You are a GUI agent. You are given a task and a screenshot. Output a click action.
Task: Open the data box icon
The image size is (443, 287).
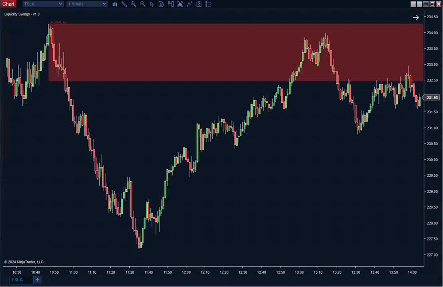point(161,4)
